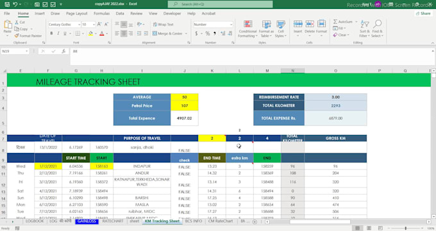Apply the red font color
Viewport: 436px width, 231px height.
tap(102, 33)
